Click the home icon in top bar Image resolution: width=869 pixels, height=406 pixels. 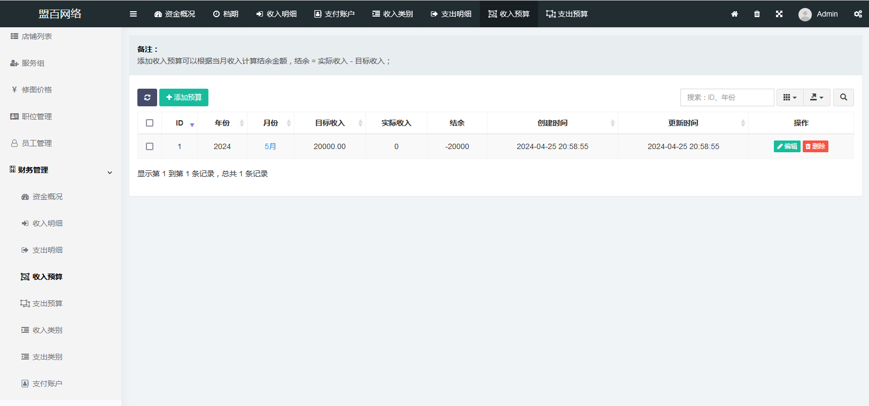point(734,14)
